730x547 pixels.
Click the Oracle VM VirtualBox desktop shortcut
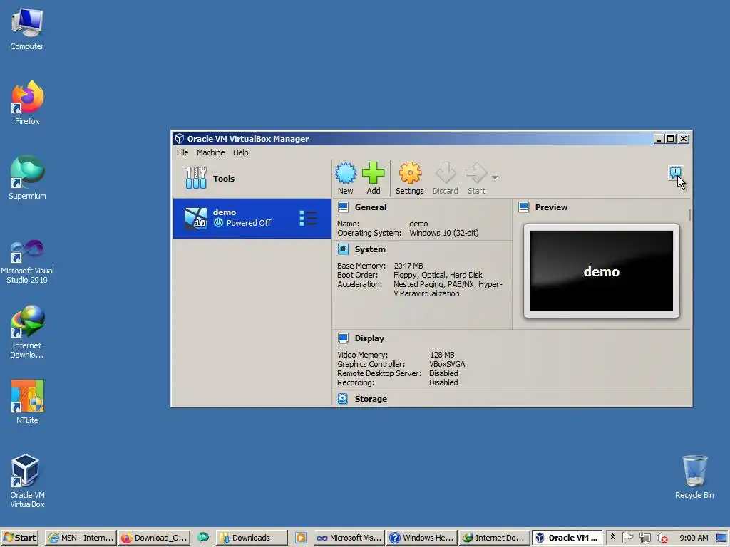tap(27, 481)
